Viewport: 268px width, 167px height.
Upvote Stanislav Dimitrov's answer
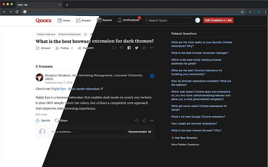coord(43,120)
